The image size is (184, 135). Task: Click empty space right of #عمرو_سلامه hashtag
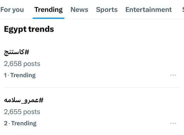pyautogui.click(x=112, y=100)
